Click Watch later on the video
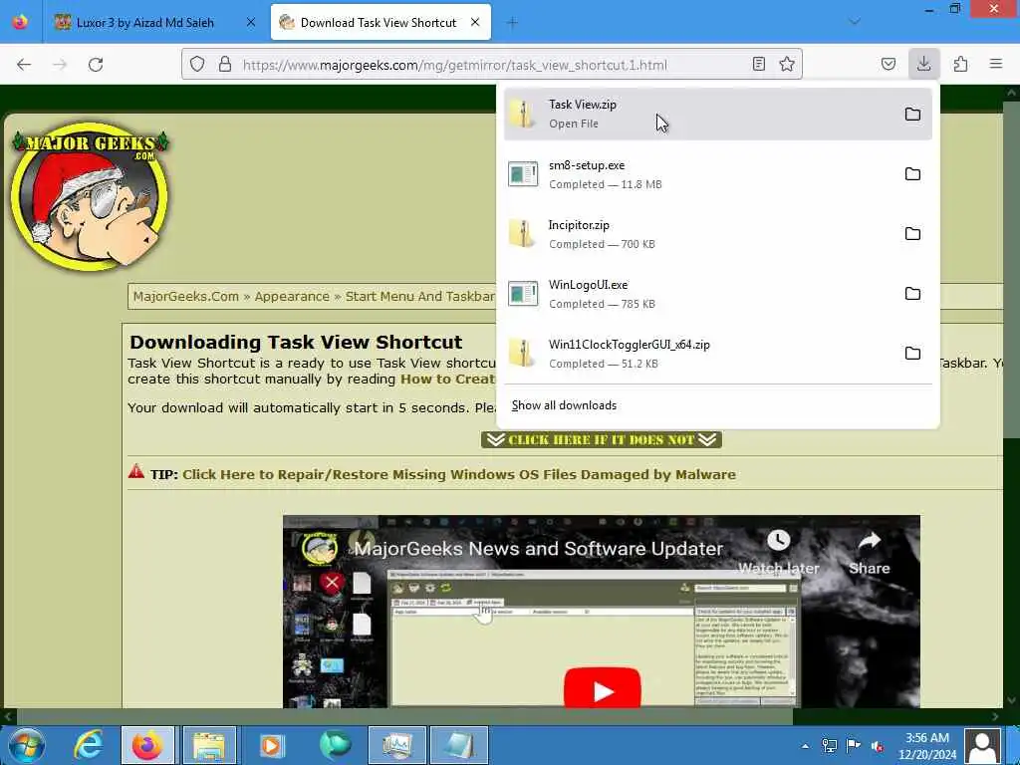The height and width of the screenshot is (765, 1020). 779,552
